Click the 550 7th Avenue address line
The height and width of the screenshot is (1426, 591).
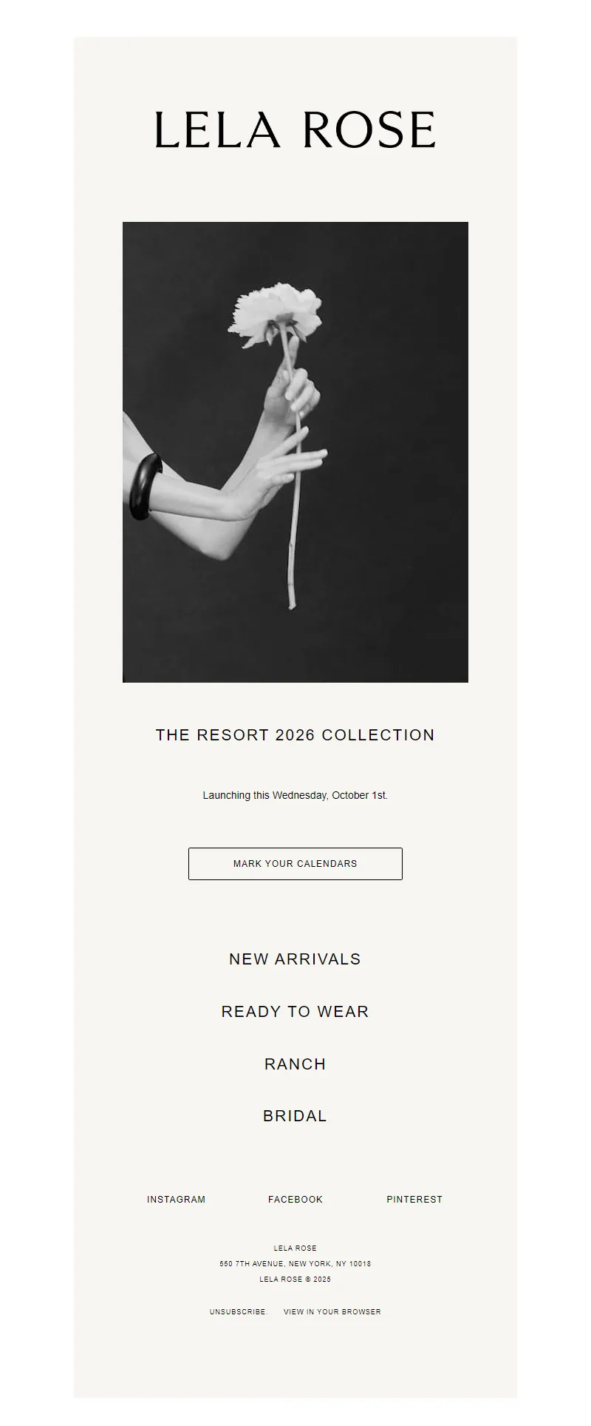point(295,1264)
